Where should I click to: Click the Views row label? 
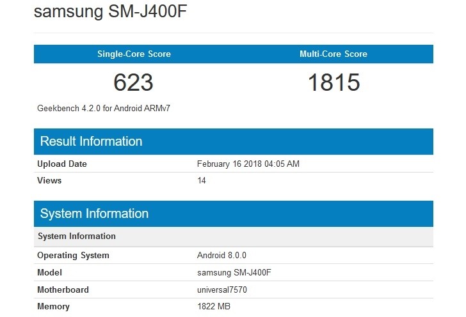(x=49, y=181)
